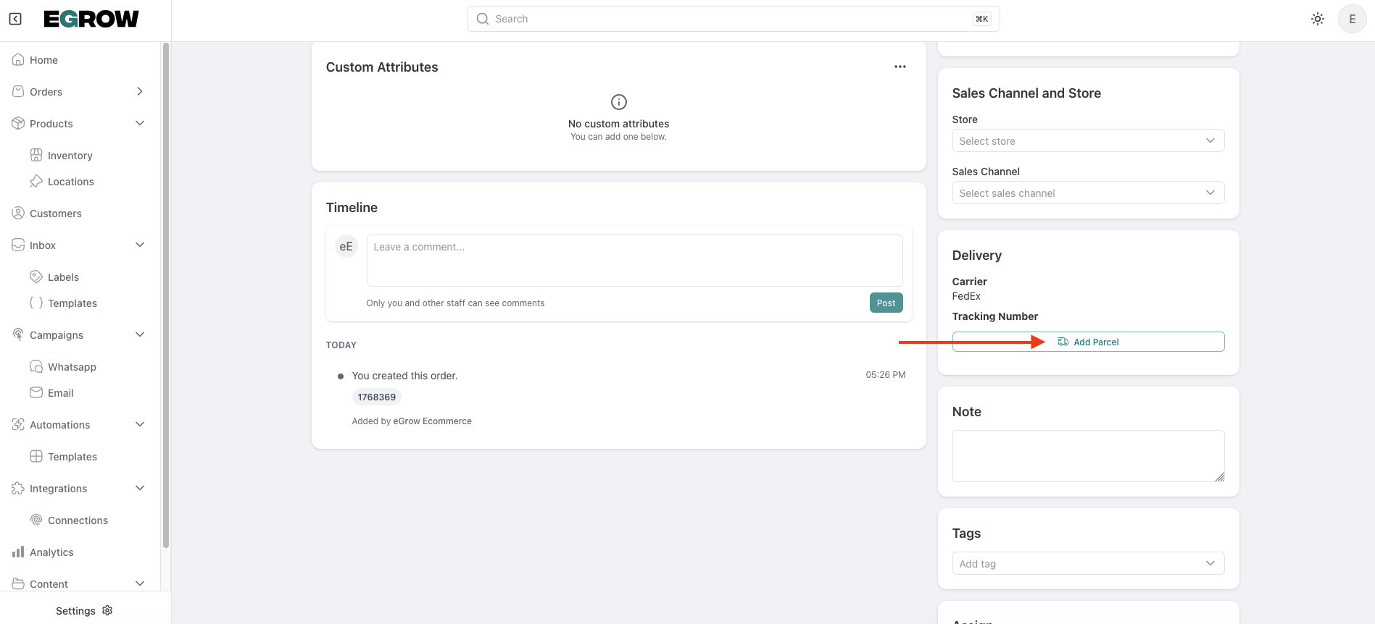The width and height of the screenshot is (1375, 624).
Task: Open Custom Attributes three-dot menu
Action: [x=900, y=67]
